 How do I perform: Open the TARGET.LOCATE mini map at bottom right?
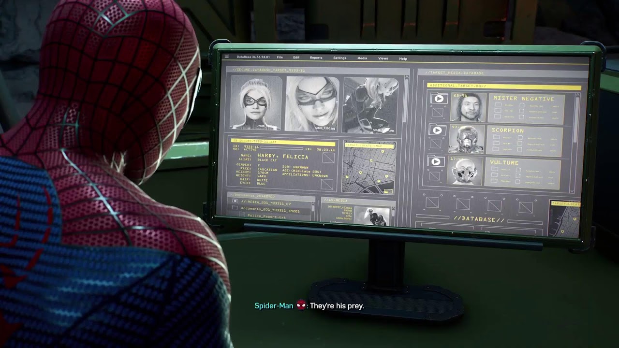pyautogui.click(x=564, y=219)
